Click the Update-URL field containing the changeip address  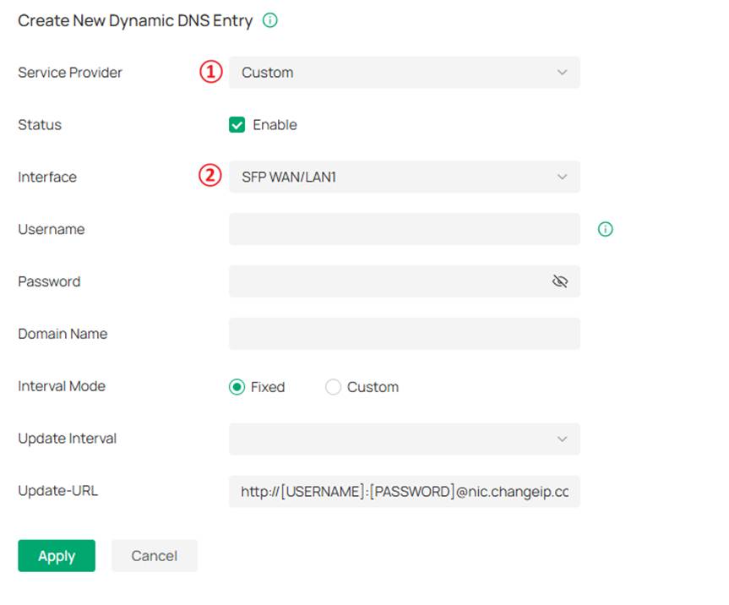404,491
